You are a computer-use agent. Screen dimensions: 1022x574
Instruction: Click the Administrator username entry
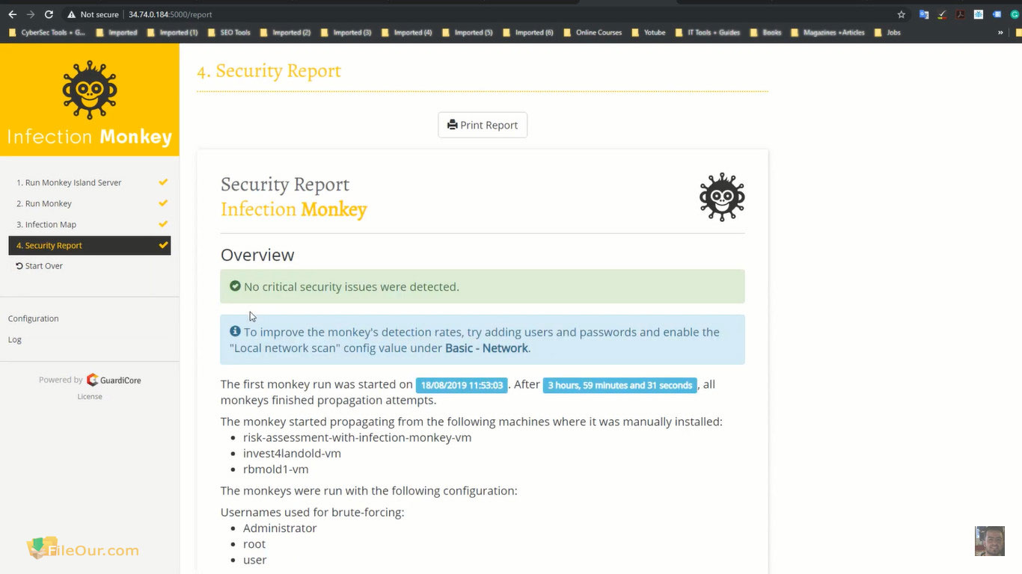[280, 528]
